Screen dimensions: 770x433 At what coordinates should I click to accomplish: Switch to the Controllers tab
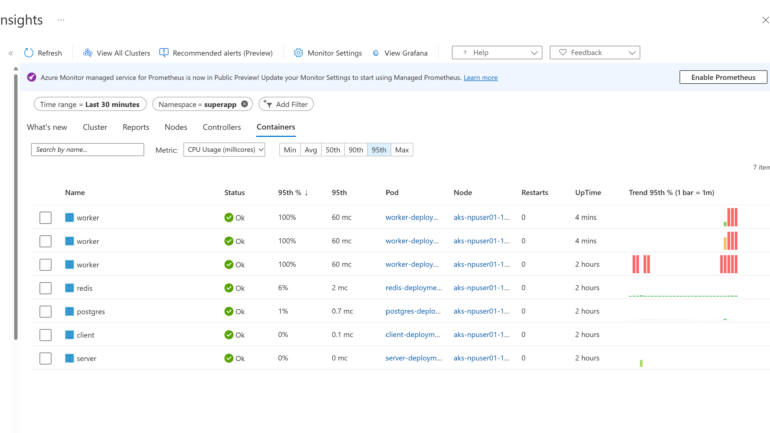222,127
